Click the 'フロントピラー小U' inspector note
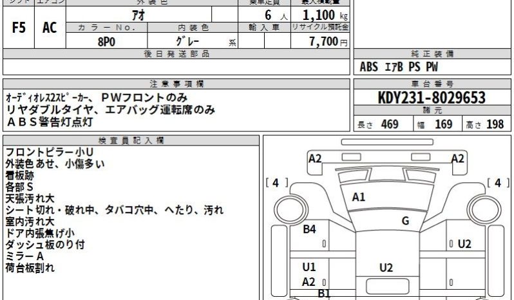514x300 pixels. [50, 153]
